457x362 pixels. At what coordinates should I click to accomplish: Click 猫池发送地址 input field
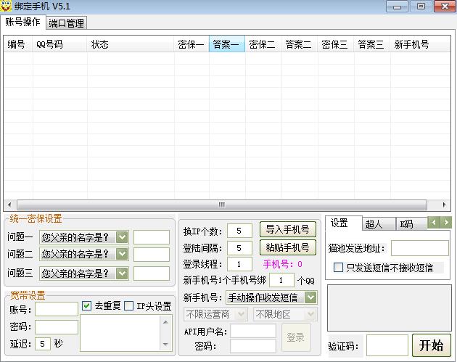tap(420, 248)
